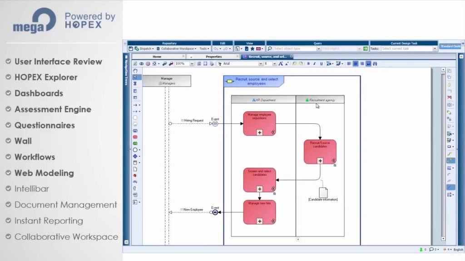
Task: Click the green arrow run query button
Action: point(366,48)
